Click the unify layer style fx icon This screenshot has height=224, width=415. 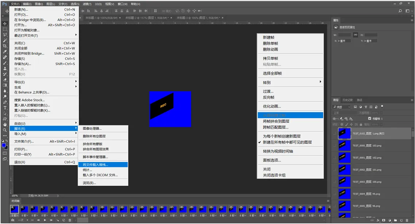pos(351,119)
